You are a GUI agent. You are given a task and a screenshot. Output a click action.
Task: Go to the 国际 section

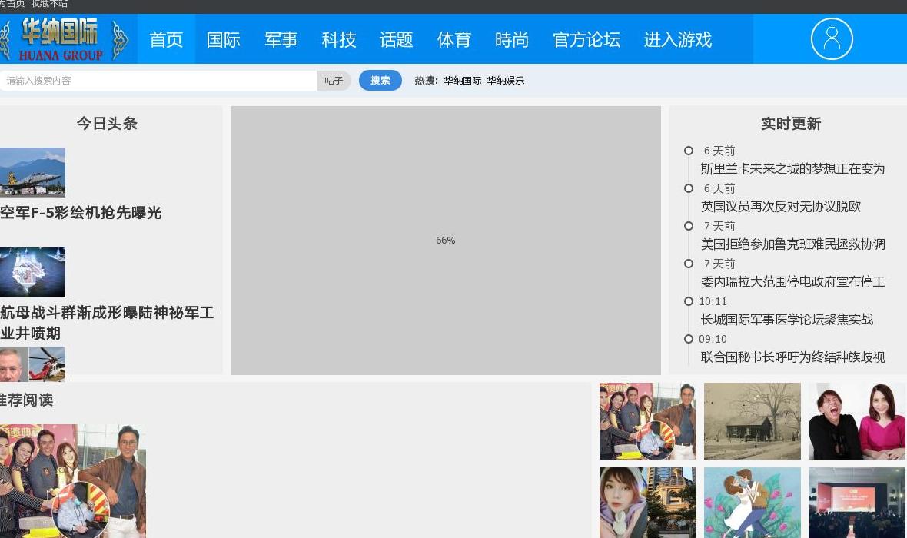pos(223,39)
